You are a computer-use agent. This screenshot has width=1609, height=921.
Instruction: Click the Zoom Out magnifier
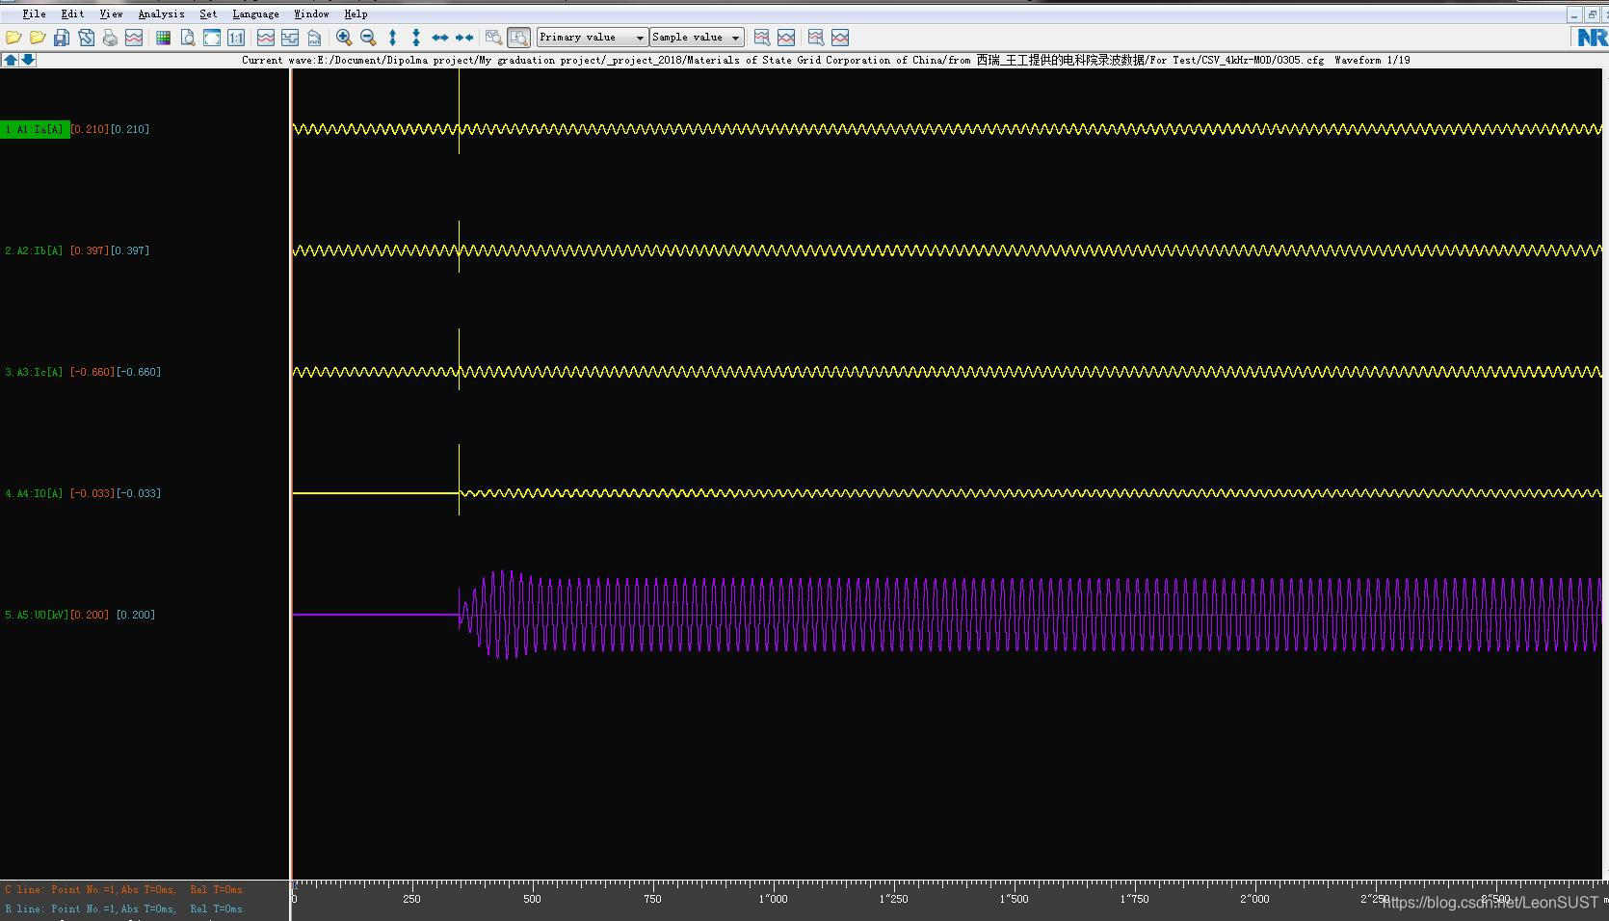click(368, 38)
